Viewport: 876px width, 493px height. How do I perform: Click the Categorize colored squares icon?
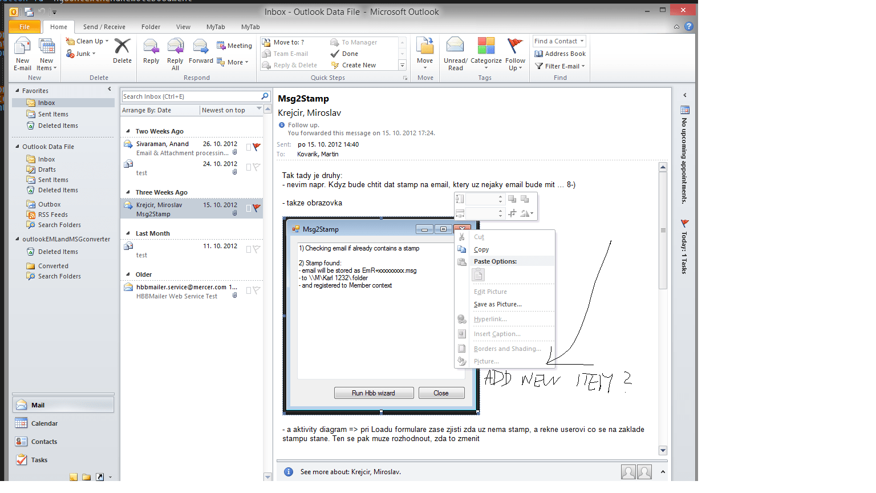486,46
